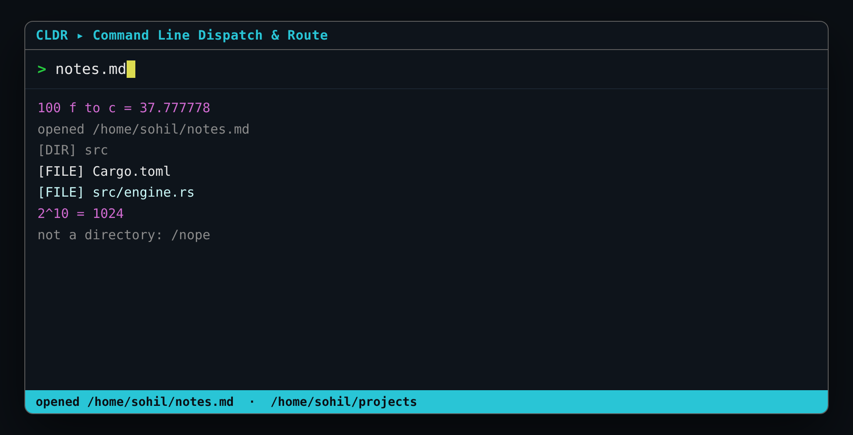This screenshot has width=853, height=435.
Task: Select the '2^10 = 1024' result line
Action: click(81, 214)
